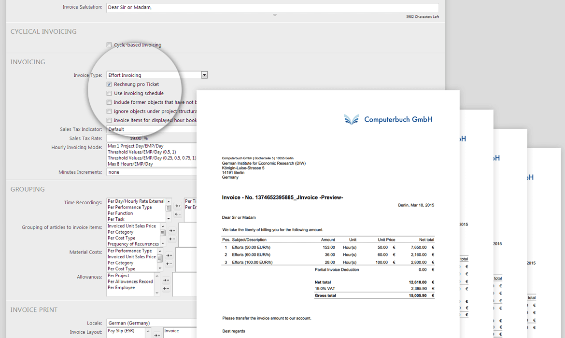Image resolution: width=565 pixels, height=338 pixels.
Task: Tick the Include former objects checkbox
Action: pyautogui.click(x=109, y=102)
